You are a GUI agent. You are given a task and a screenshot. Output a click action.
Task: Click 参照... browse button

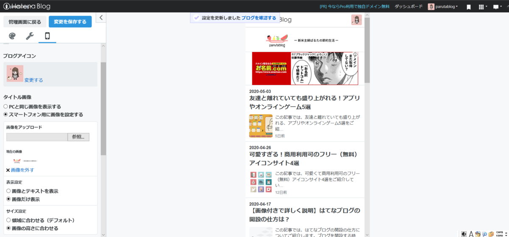[78, 137]
